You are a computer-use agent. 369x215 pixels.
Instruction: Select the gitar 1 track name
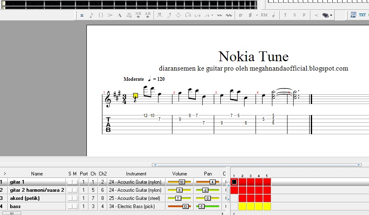[17, 182]
